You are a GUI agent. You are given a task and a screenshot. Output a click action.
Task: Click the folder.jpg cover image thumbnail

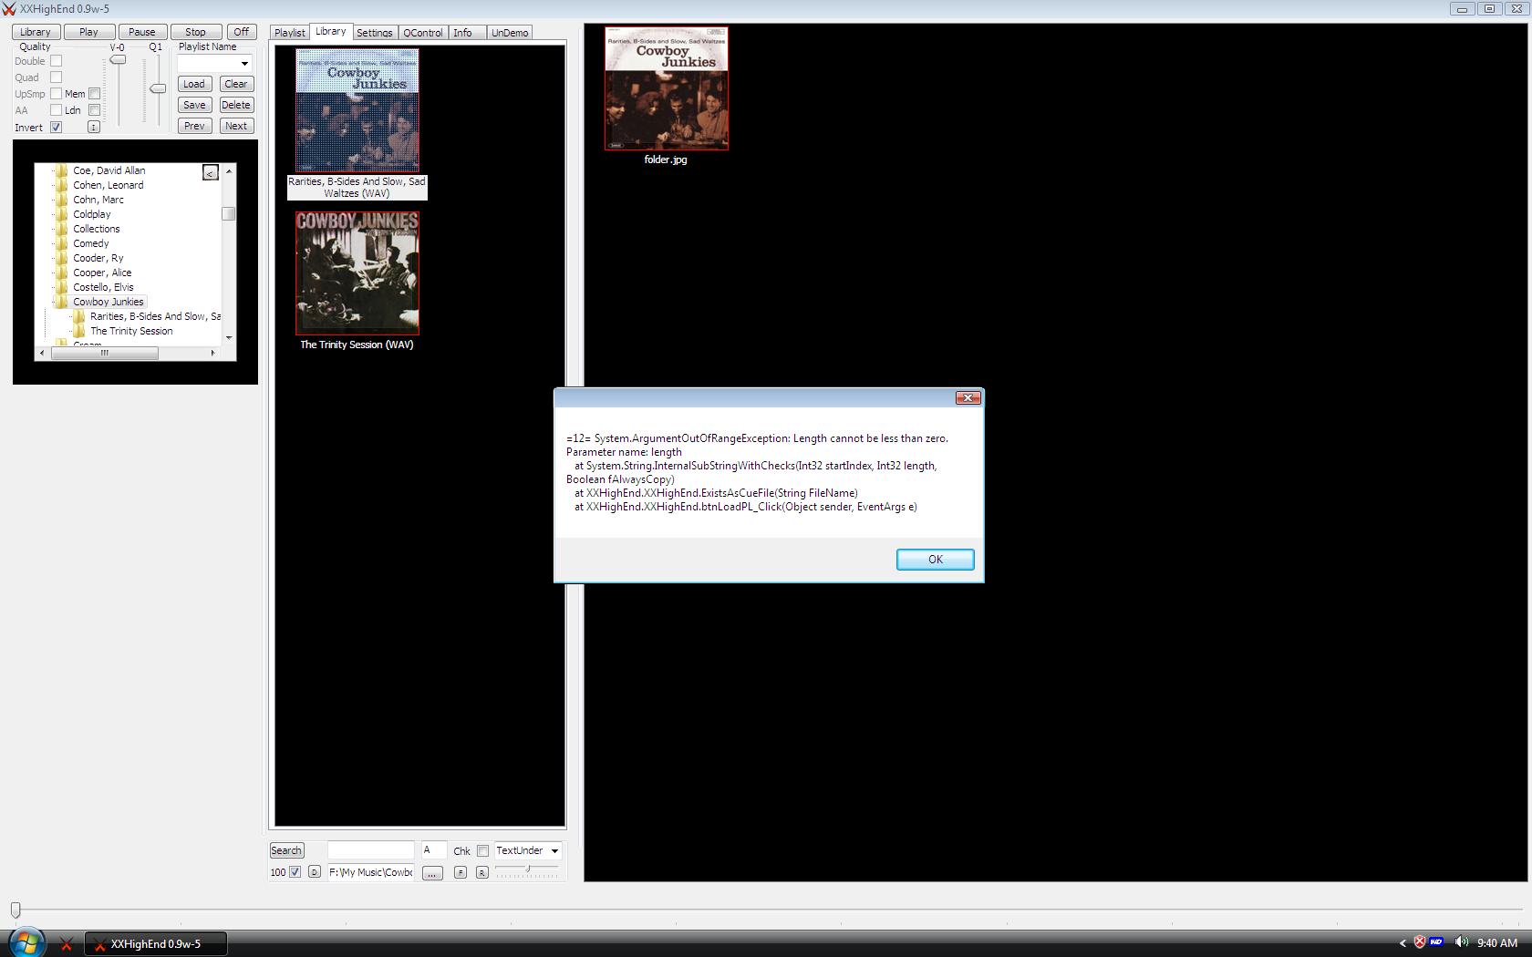point(667,87)
